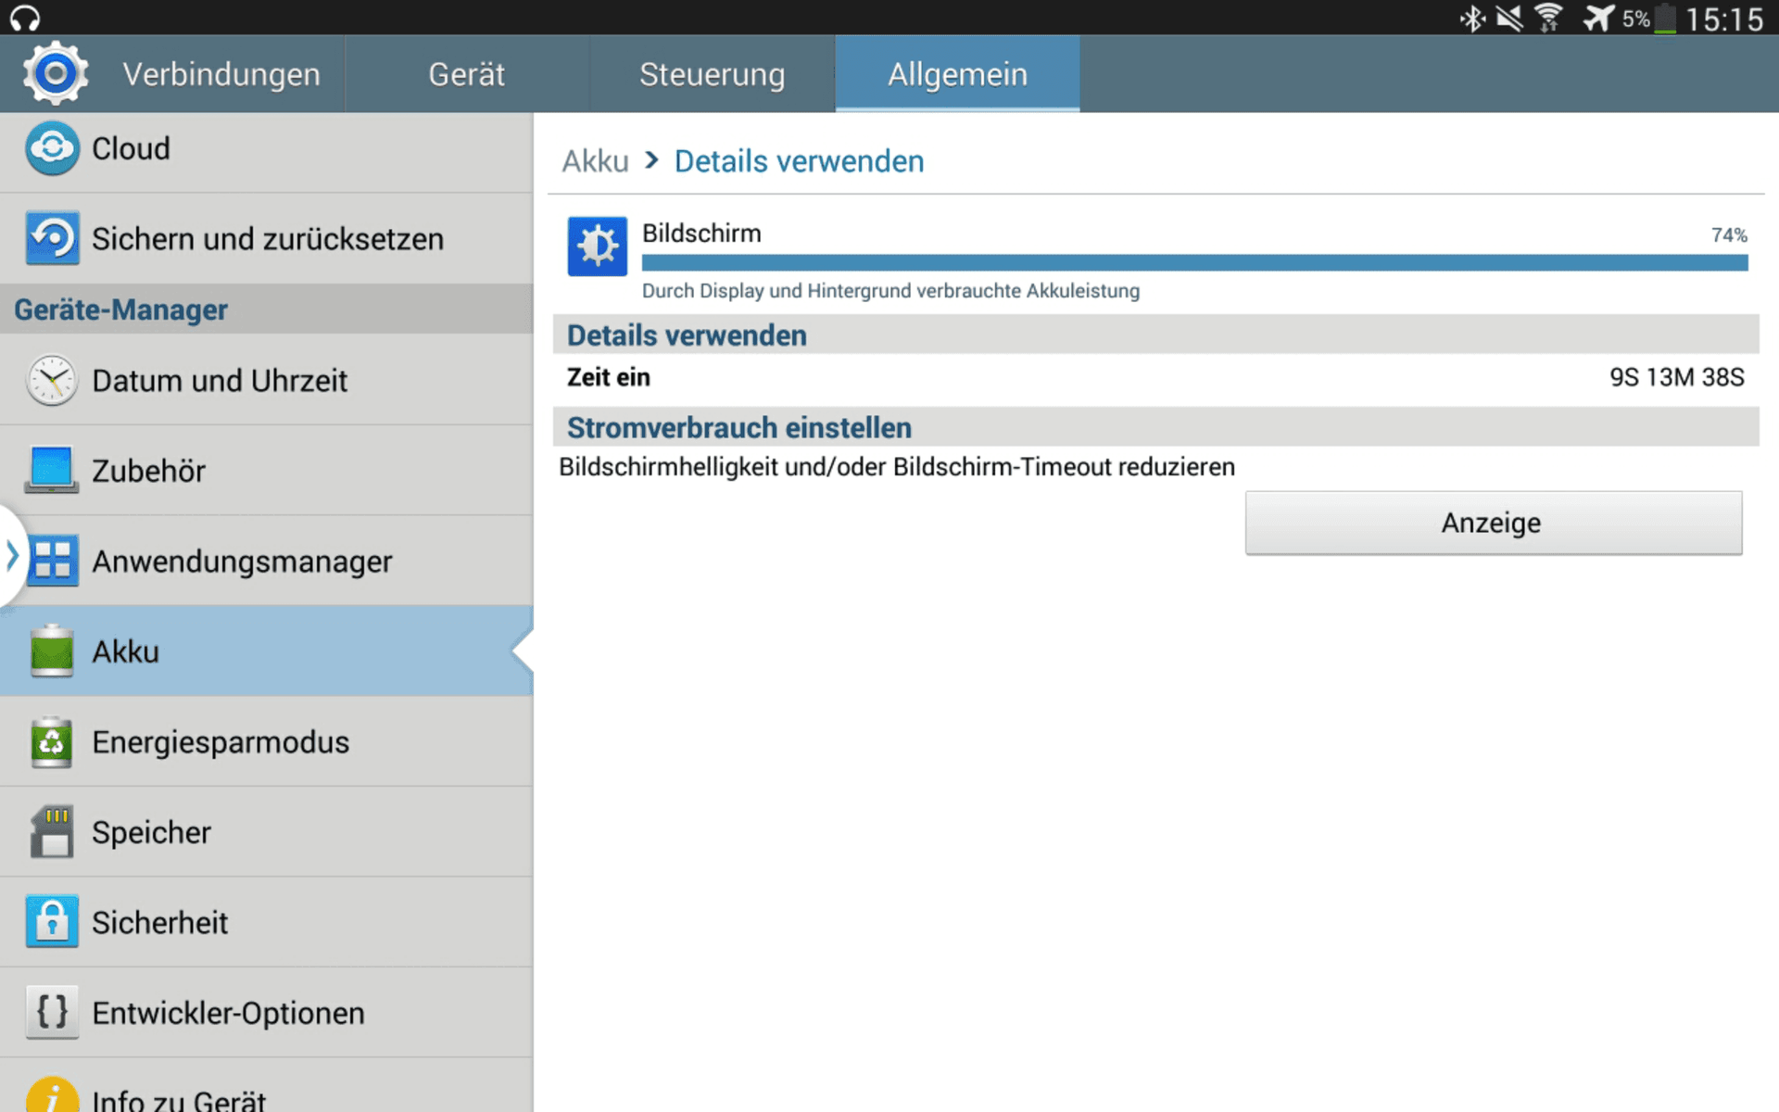Screen dimensions: 1779x1112
Task: Tap the Details verwenden breadcrumb title
Action: 799,161
